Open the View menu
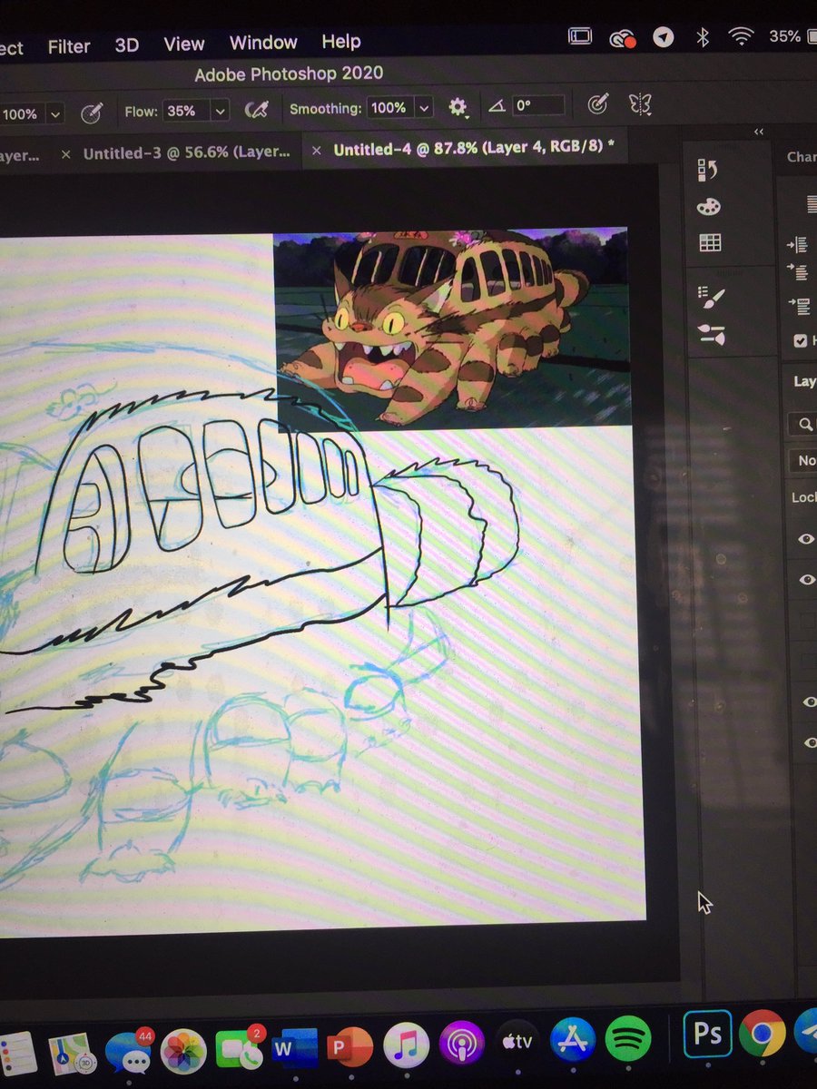The width and height of the screenshot is (817, 1089). pyautogui.click(x=183, y=44)
